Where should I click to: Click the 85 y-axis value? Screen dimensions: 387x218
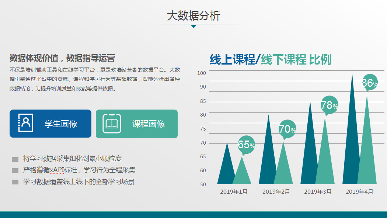point(203,101)
